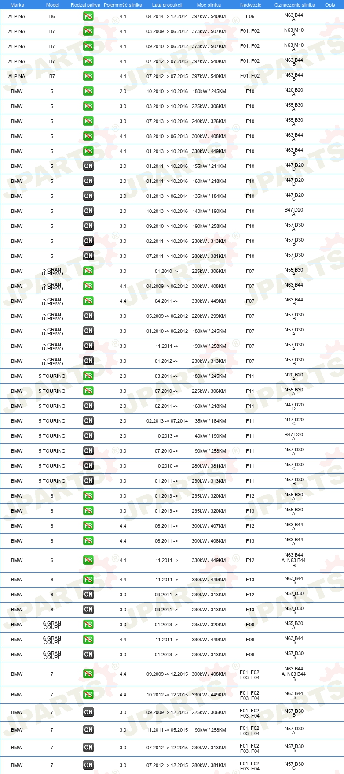Click diesel icon in 5 Touring 280kW row
344x774 pixels.
tap(88, 466)
